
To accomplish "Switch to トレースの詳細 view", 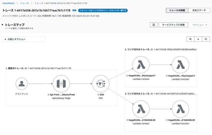I will (x=177, y=10).
